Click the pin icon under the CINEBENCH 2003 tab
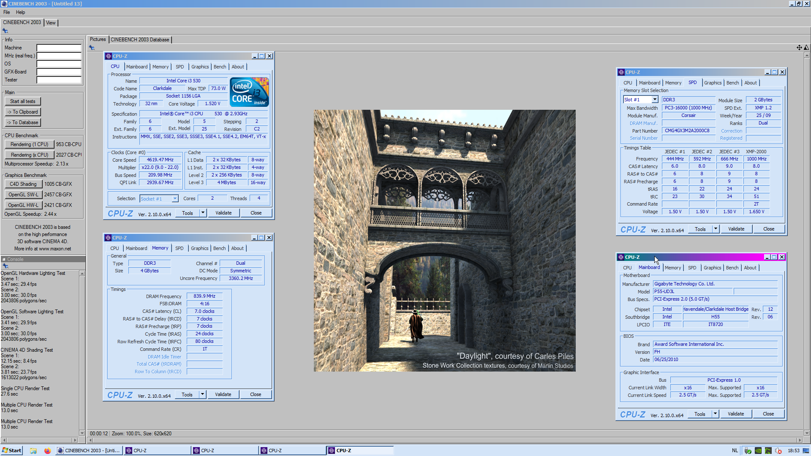Image resolution: width=811 pixels, height=456 pixels. coord(5,31)
